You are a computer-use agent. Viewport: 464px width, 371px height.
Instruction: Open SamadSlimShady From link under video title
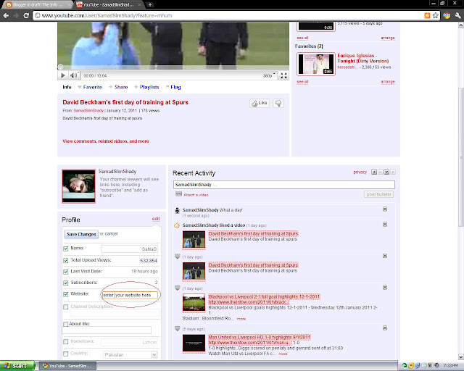[x=88, y=110]
